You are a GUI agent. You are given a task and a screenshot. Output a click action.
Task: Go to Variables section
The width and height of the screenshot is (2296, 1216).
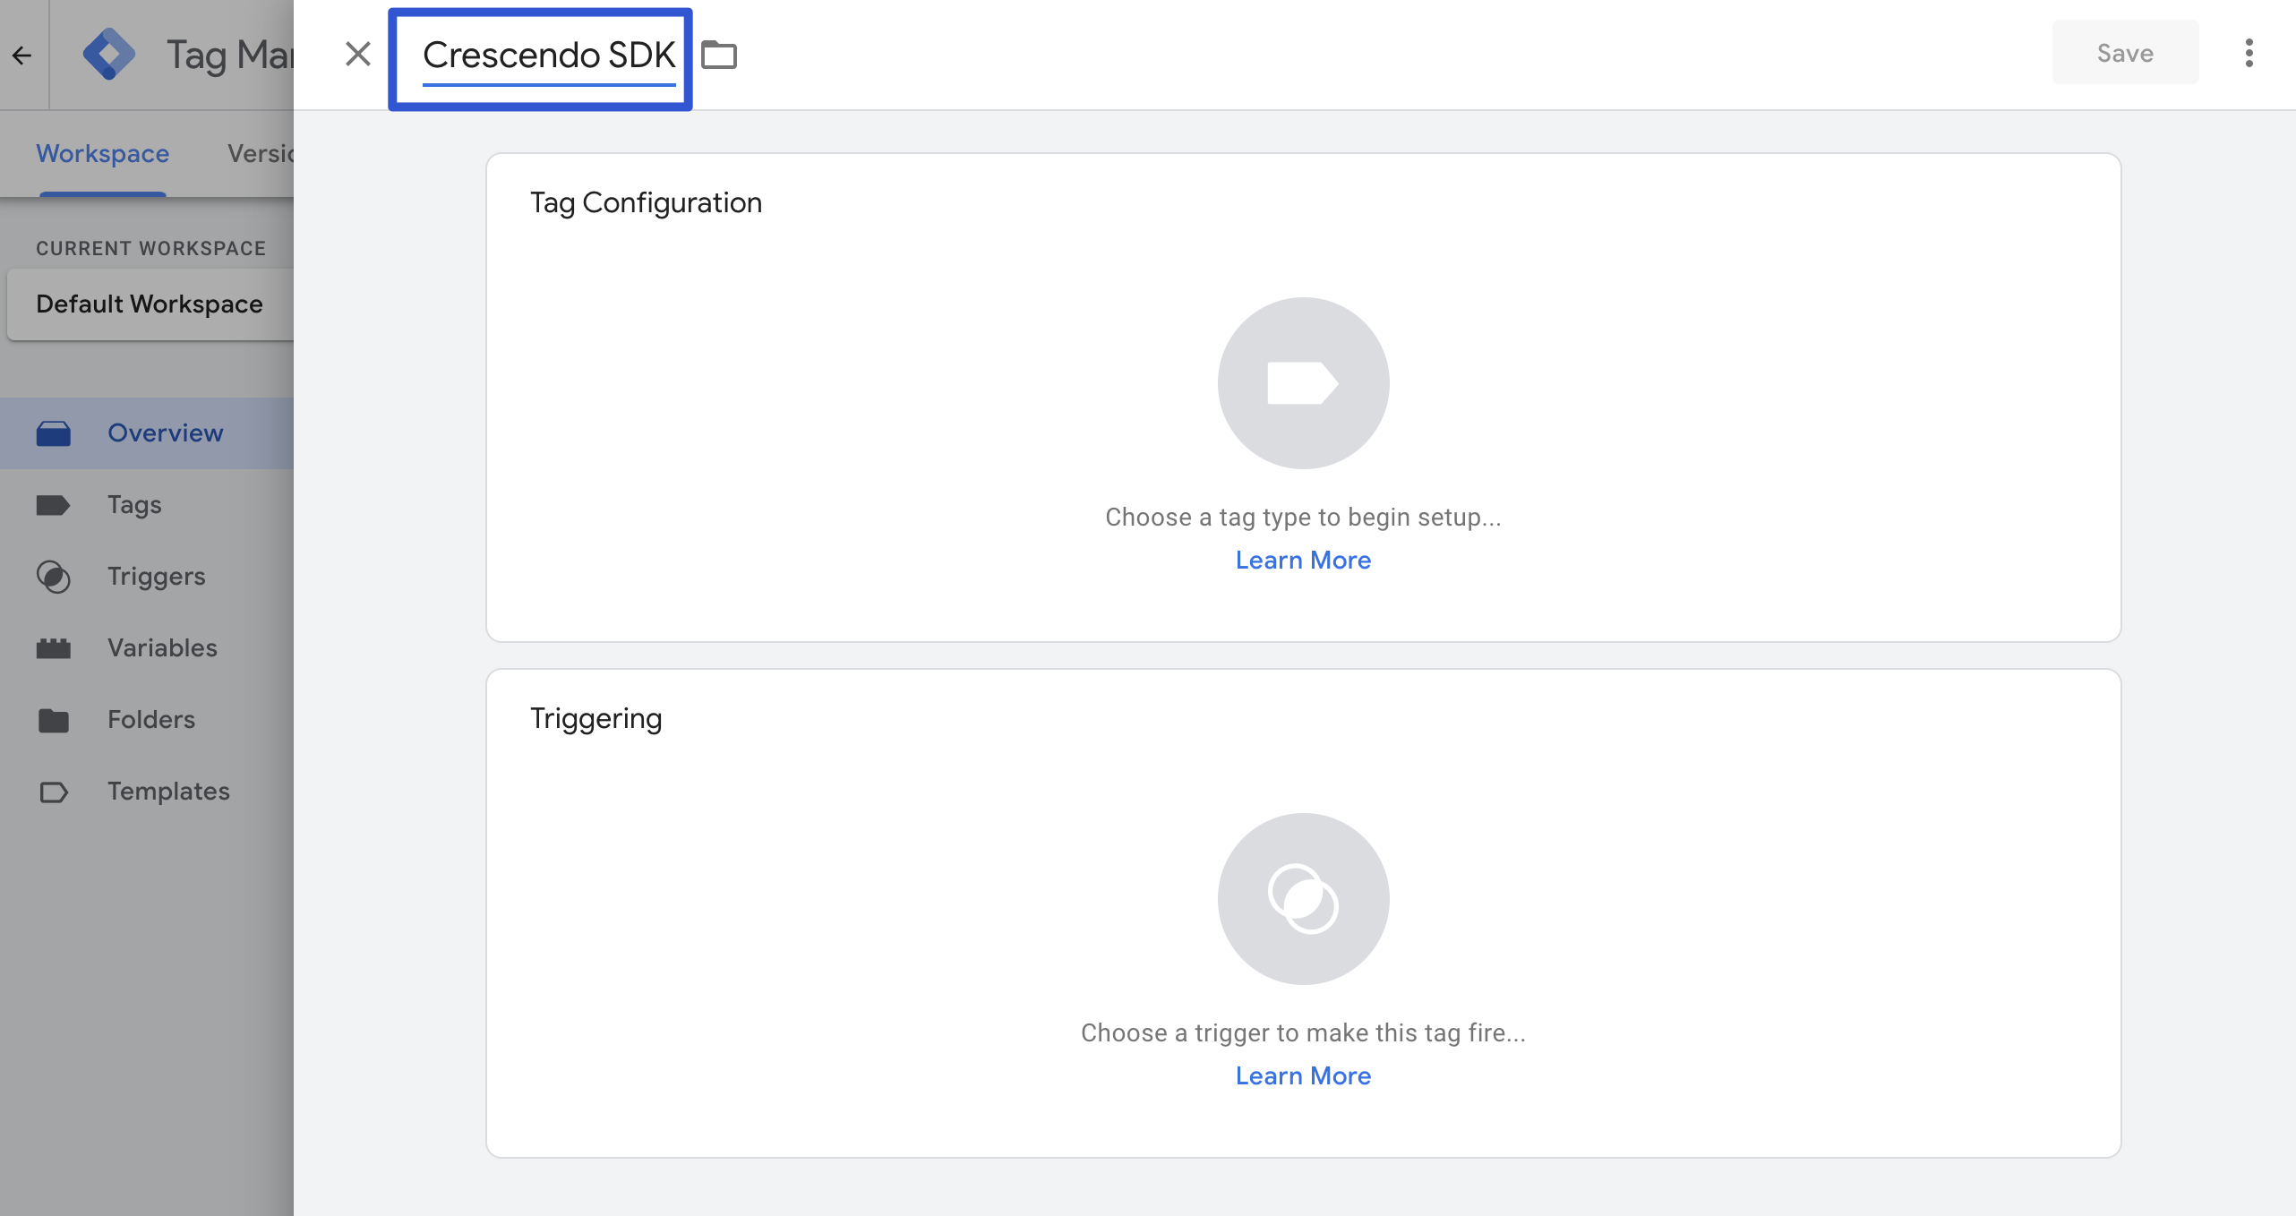tap(162, 648)
